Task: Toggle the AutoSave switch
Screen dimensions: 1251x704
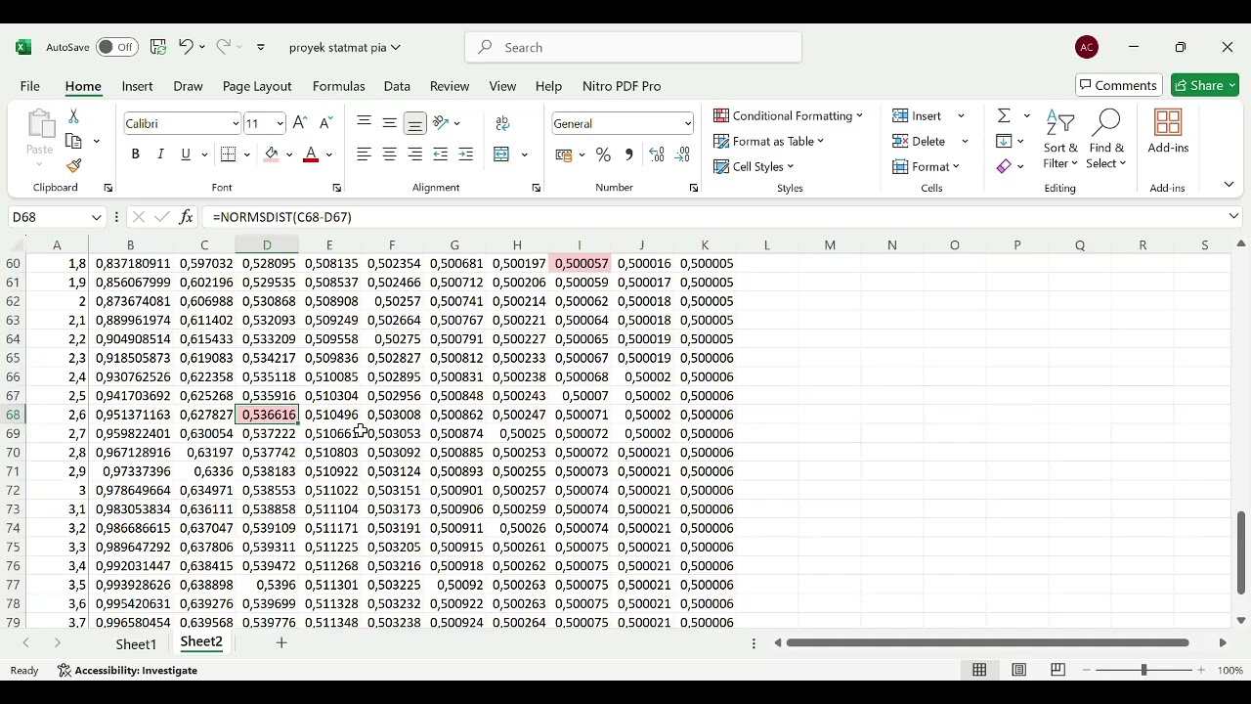Action: (x=117, y=47)
